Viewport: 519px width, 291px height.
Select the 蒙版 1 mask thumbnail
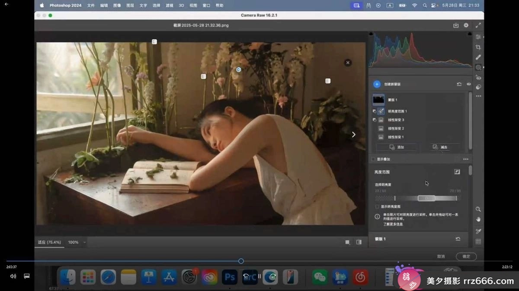(378, 100)
